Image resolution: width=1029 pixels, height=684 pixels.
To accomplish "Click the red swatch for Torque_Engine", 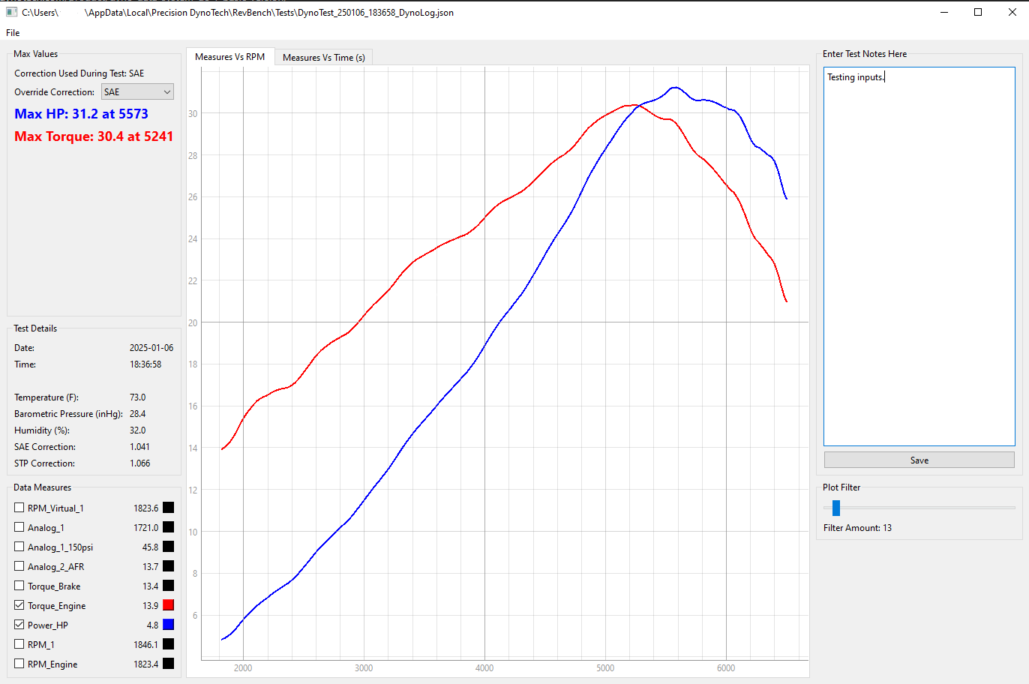I will (x=169, y=605).
